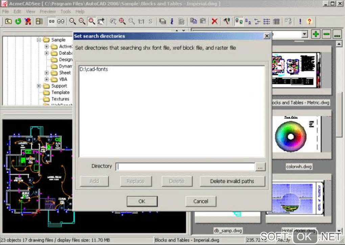
Task: Expand the Support folder tree node
Action: [39, 86]
